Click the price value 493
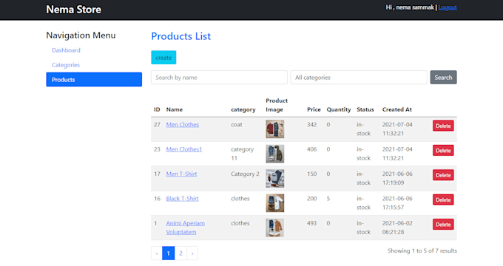This screenshot has height=266, width=503. 312,223
